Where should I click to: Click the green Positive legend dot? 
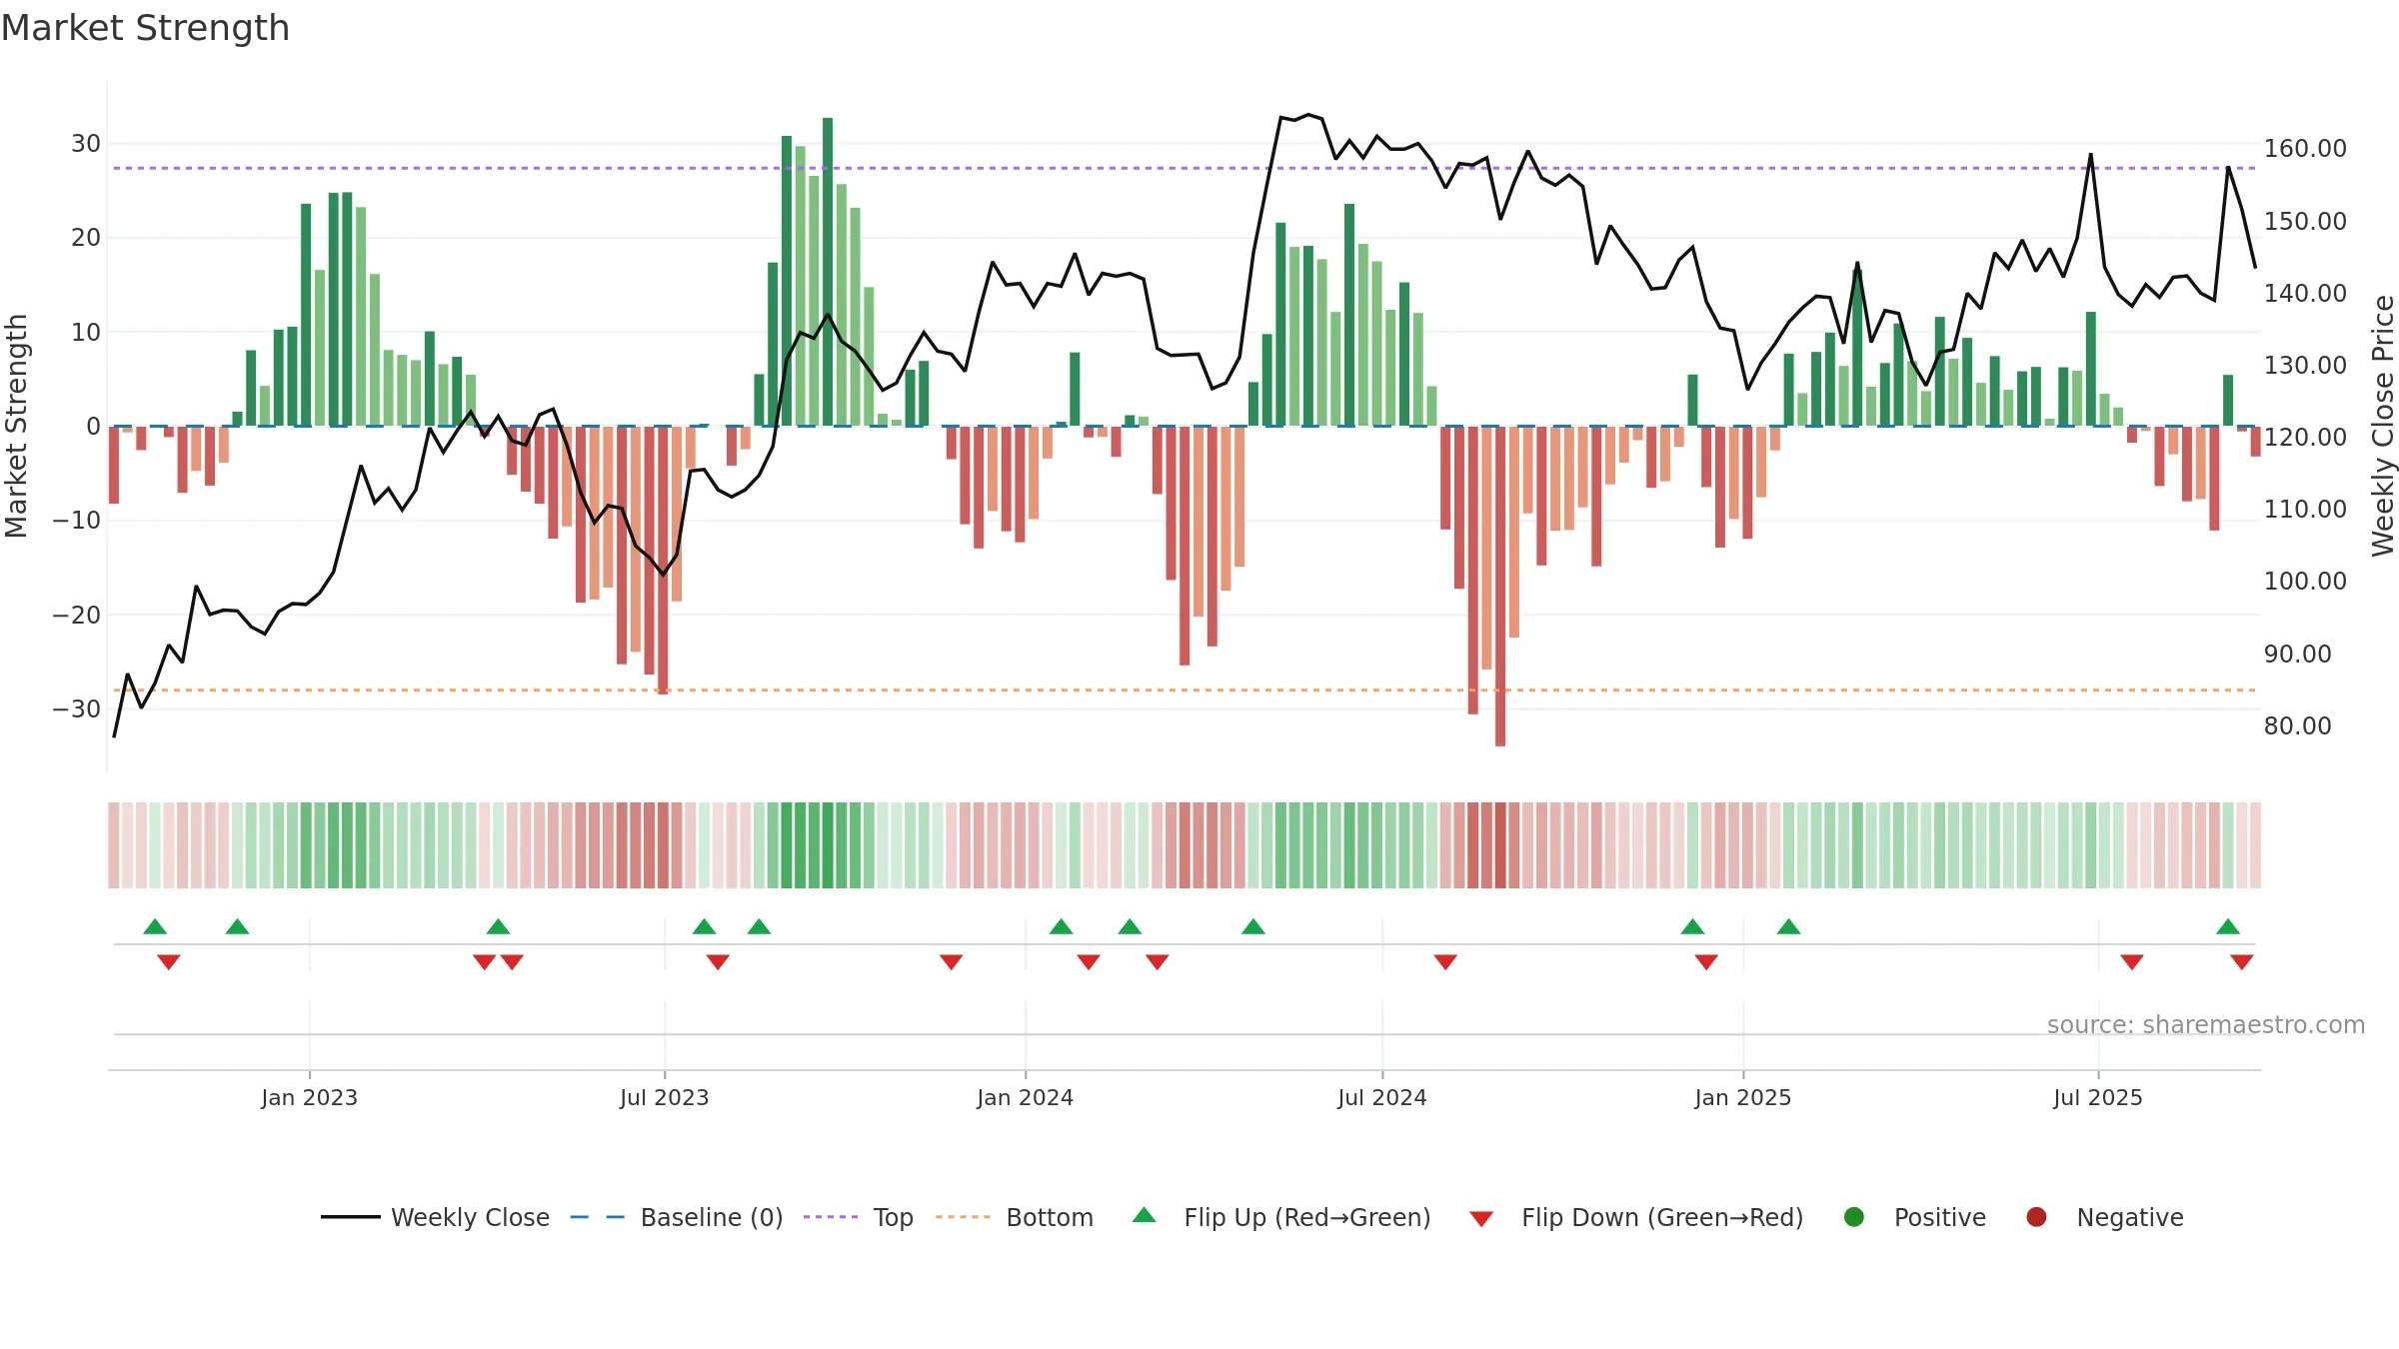(x=1853, y=1217)
